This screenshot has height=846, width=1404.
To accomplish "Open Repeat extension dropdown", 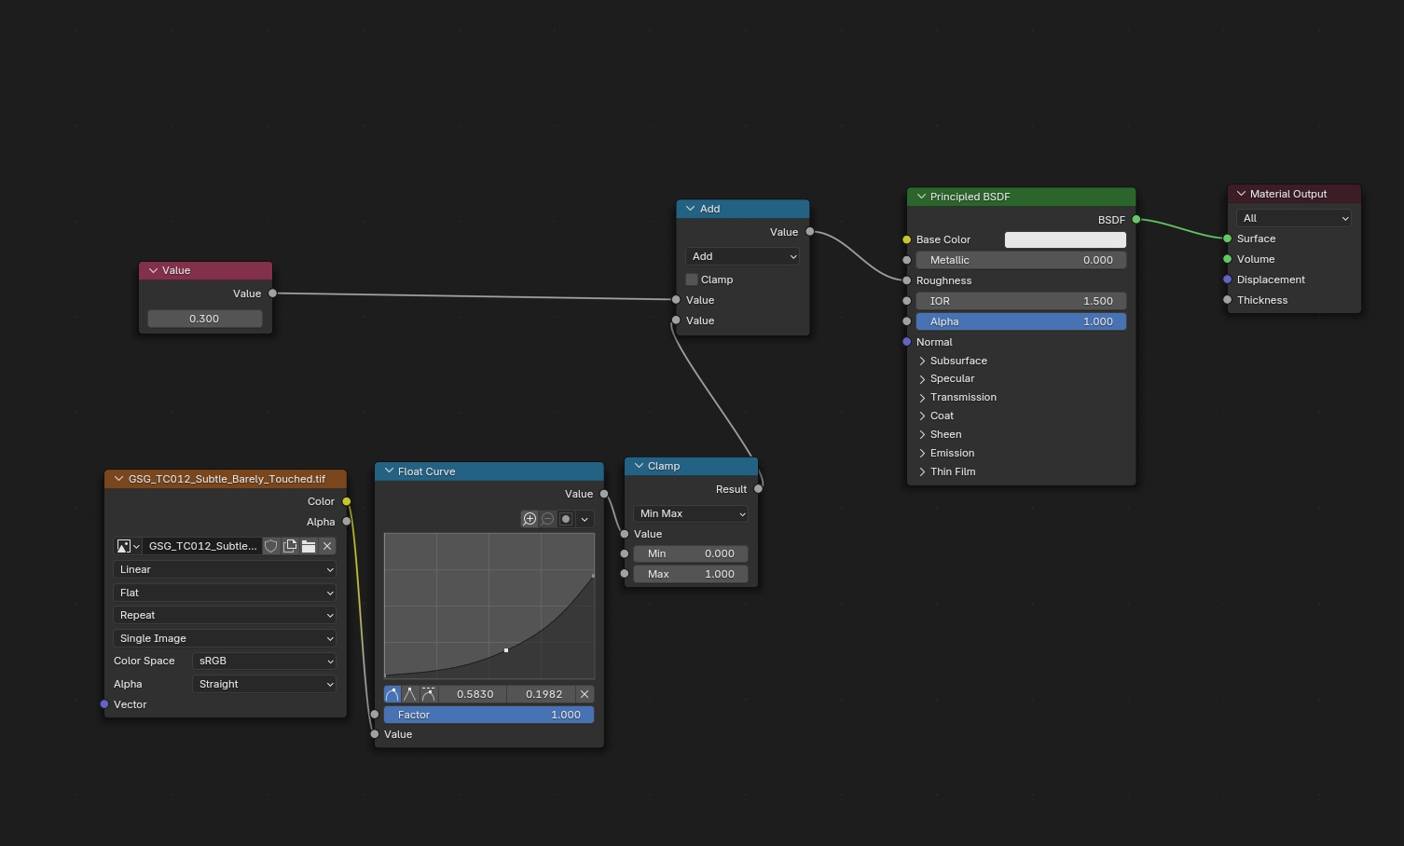I will (225, 615).
